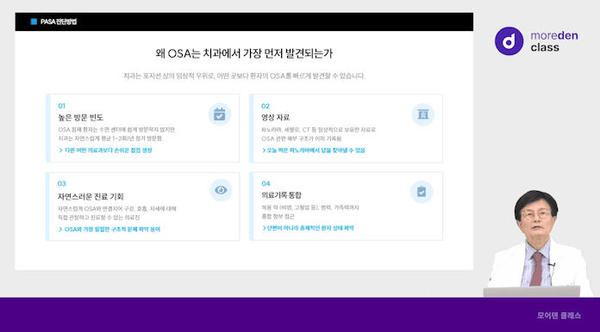Click the line 치과는 자연스럽게 평균 1~2회/년 정기 방문함
Image resolution: width=600 pixels, height=332 pixels.
click(110, 138)
